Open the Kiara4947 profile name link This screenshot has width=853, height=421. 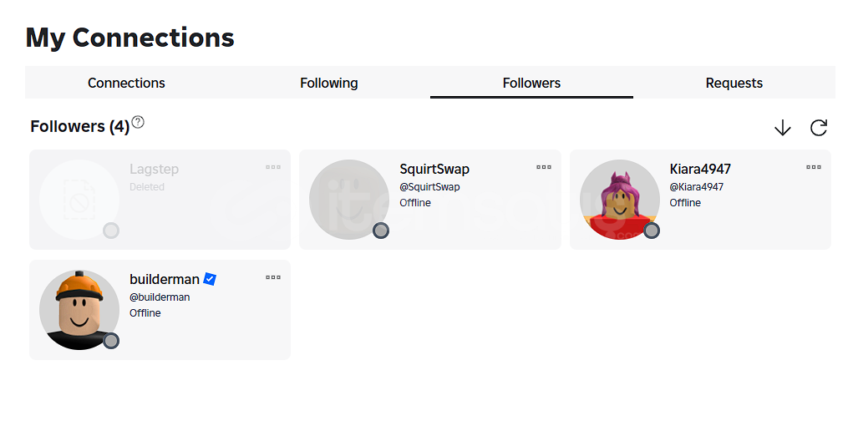[700, 169]
